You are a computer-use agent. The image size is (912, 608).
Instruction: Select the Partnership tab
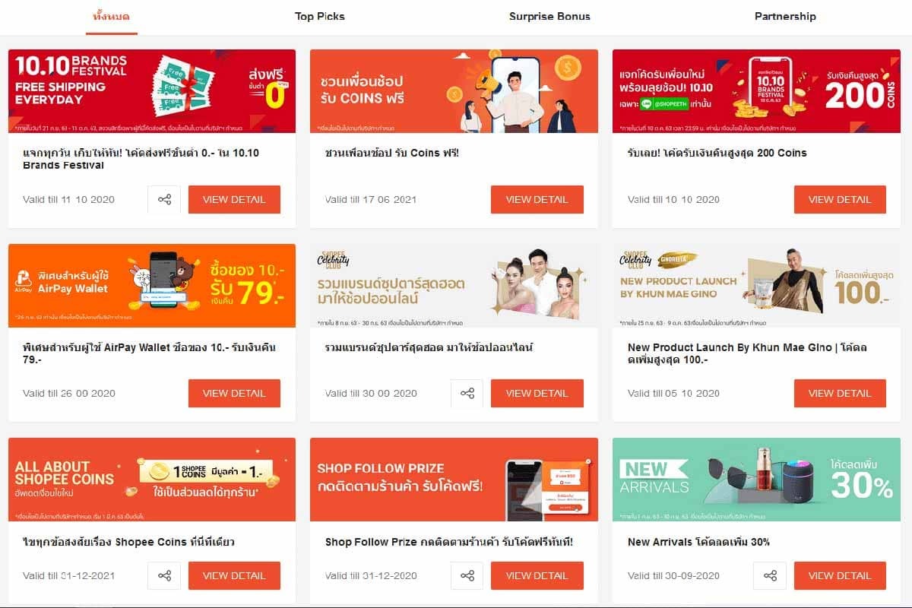coord(785,16)
